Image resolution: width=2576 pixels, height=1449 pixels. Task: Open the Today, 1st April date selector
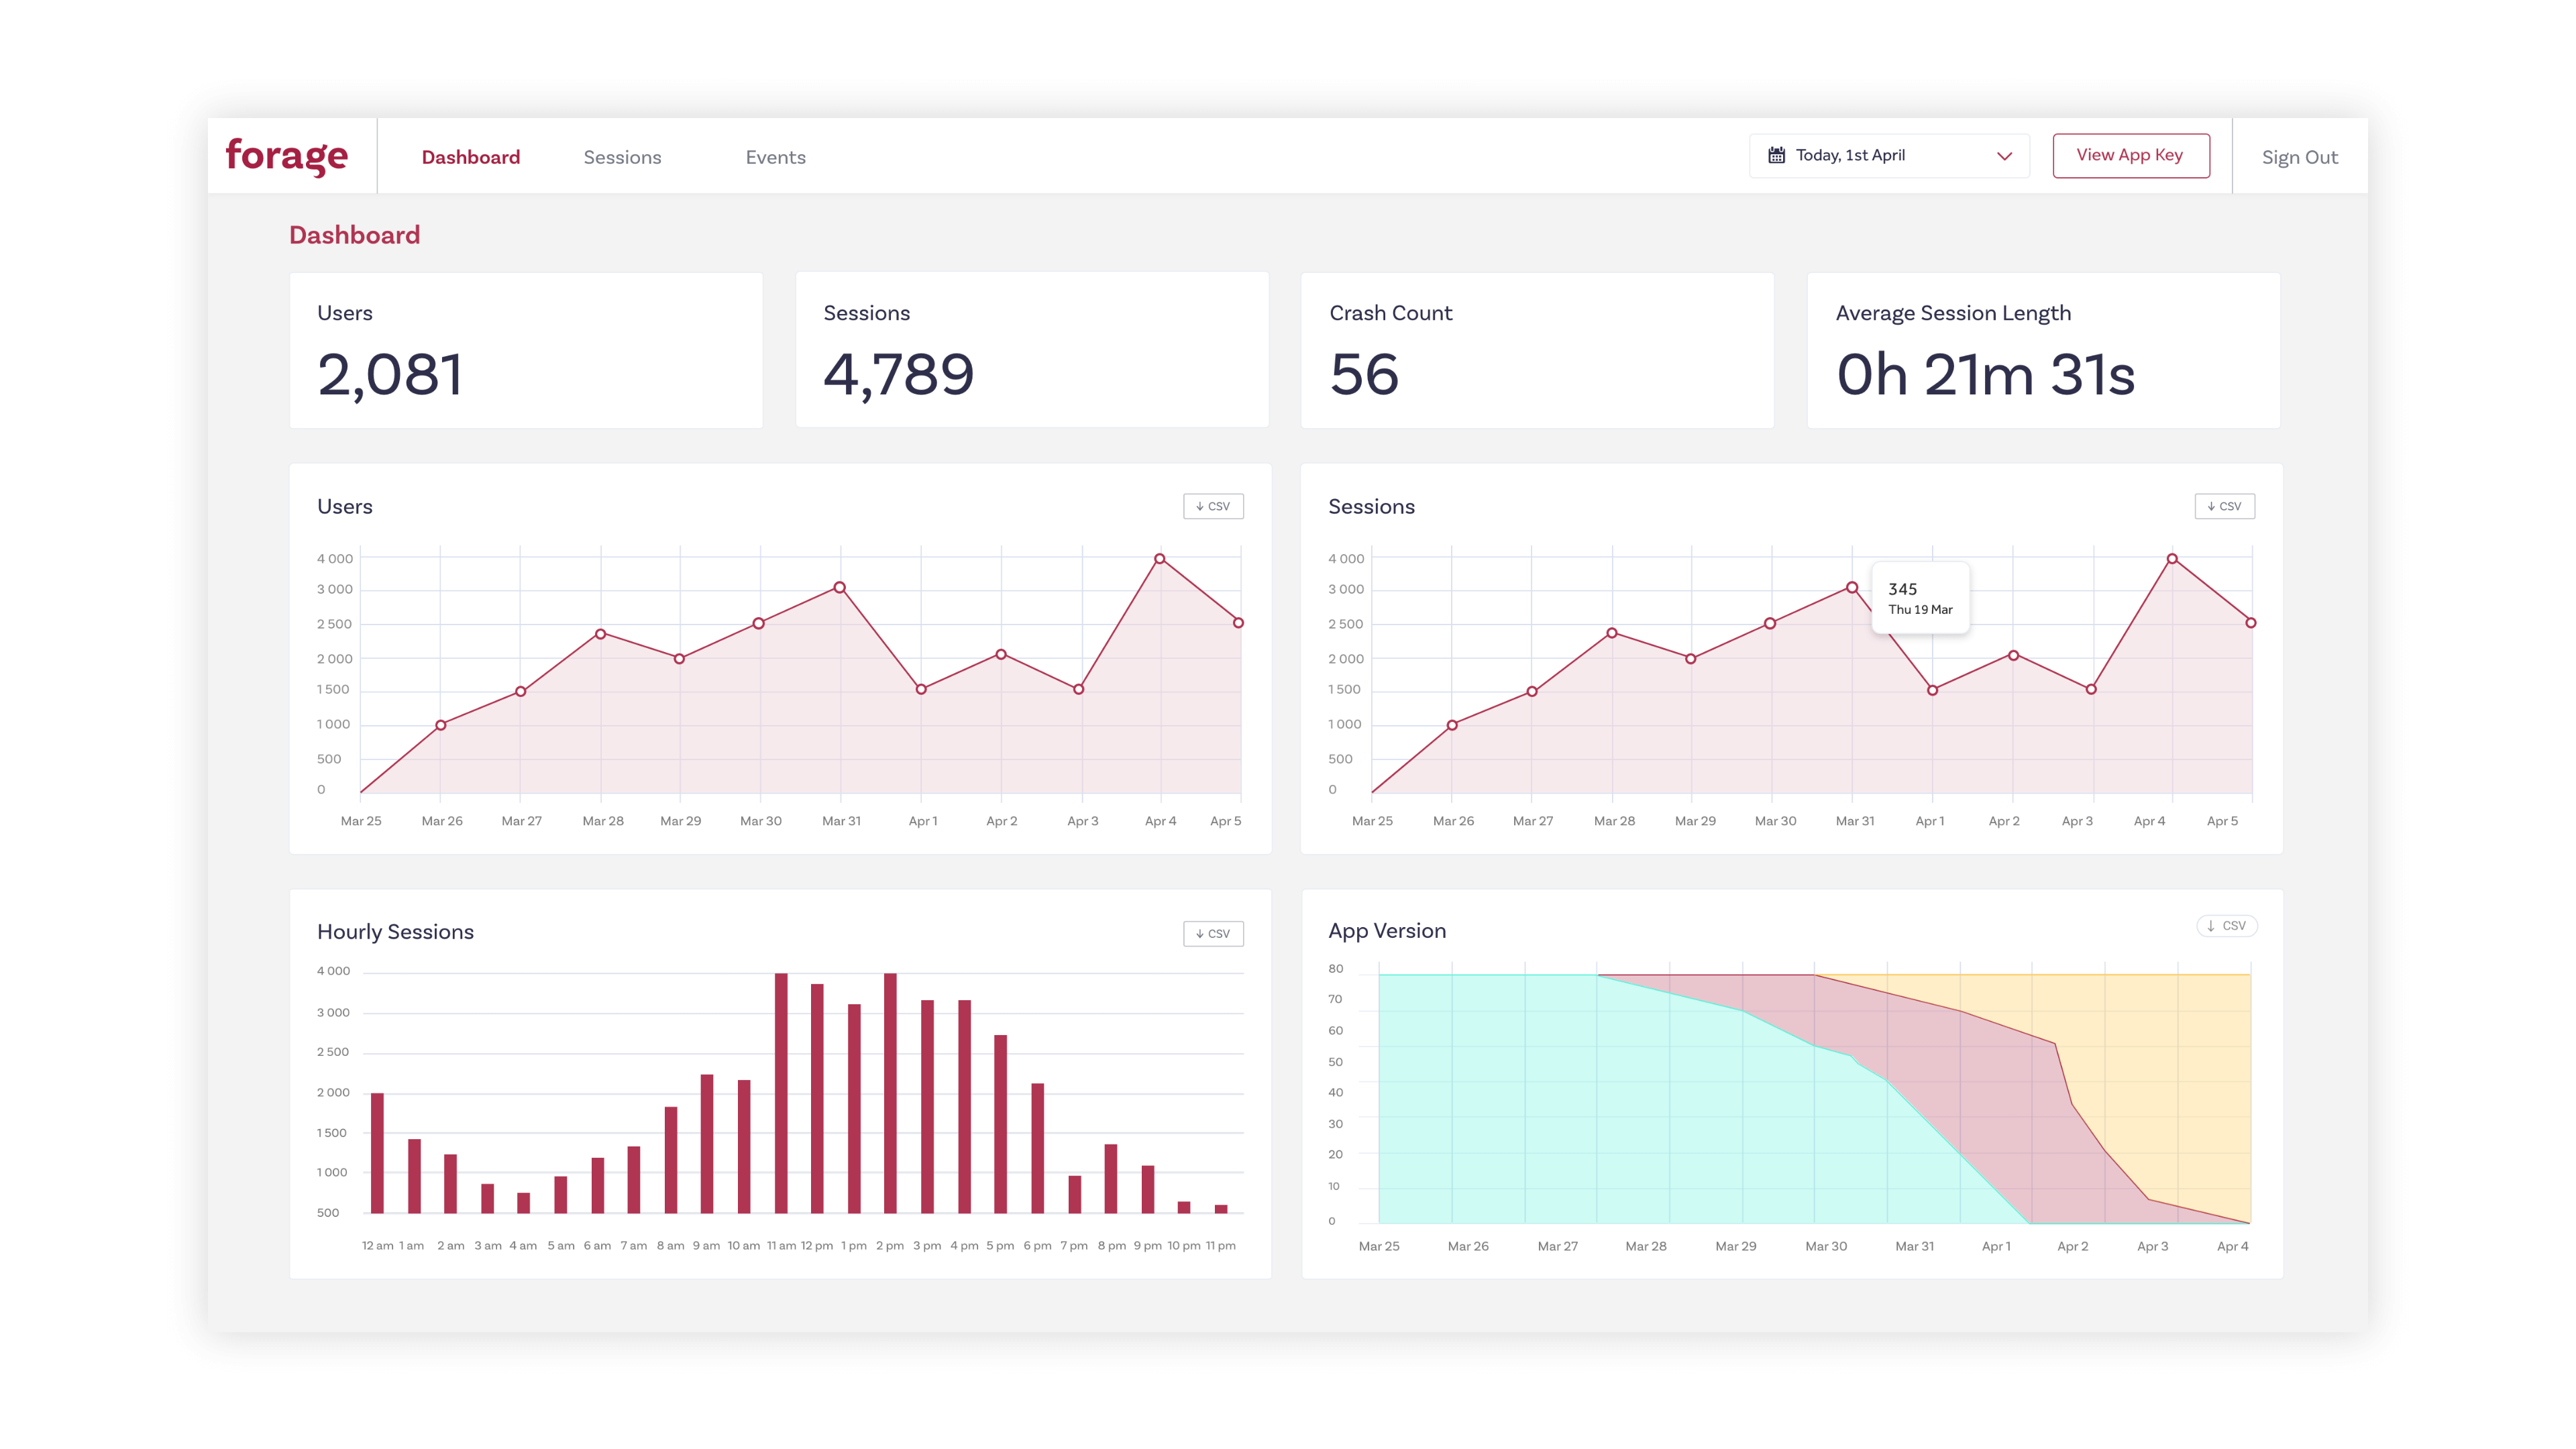click(1889, 156)
